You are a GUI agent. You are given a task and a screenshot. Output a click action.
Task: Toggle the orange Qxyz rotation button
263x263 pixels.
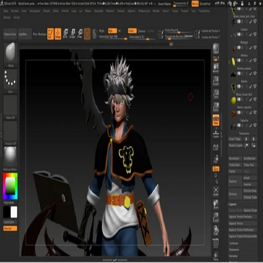pyautogui.click(x=216, y=169)
